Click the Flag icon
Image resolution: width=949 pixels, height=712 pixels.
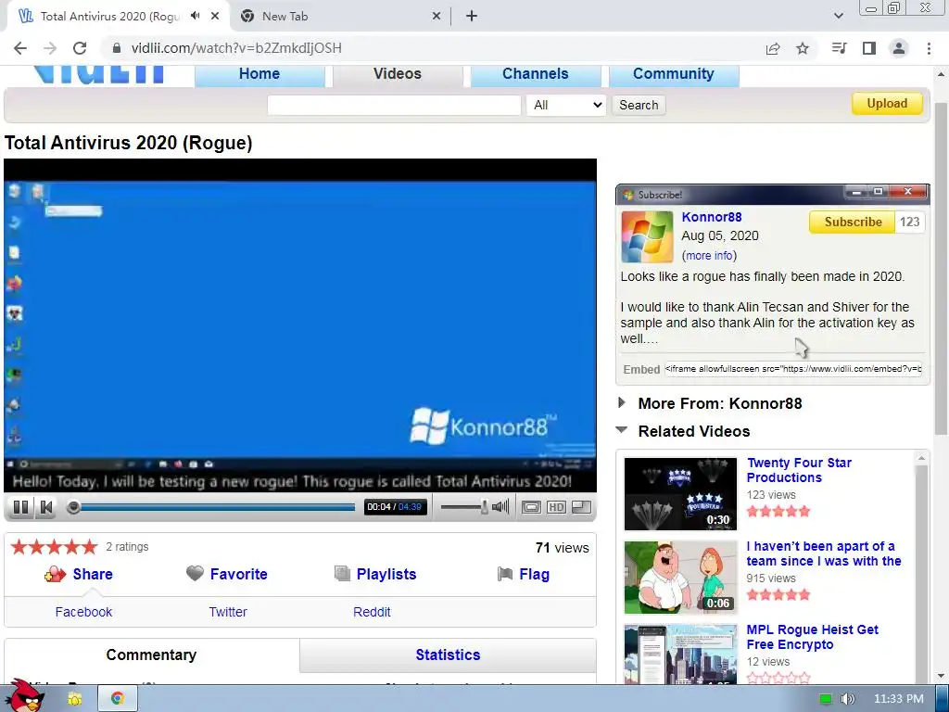click(x=505, y=573)
